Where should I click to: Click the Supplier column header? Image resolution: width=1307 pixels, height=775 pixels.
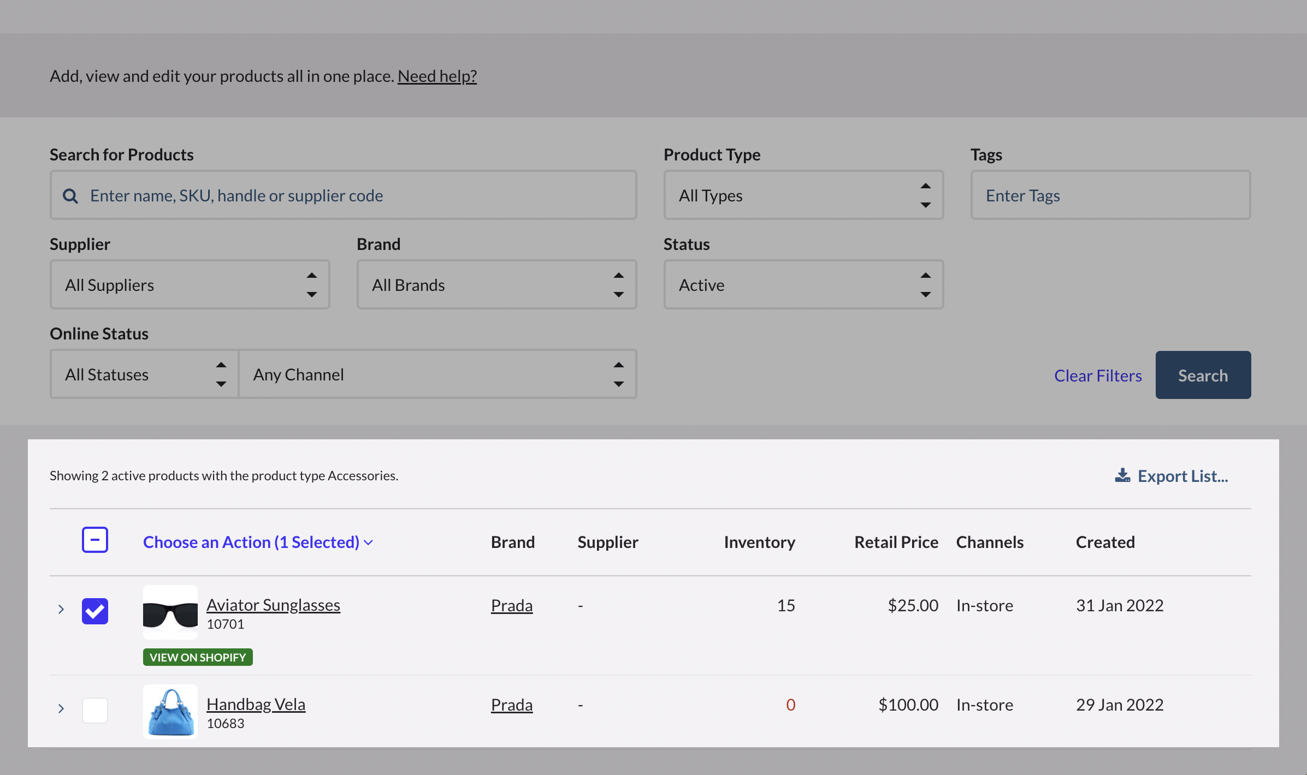click(608, 542)
